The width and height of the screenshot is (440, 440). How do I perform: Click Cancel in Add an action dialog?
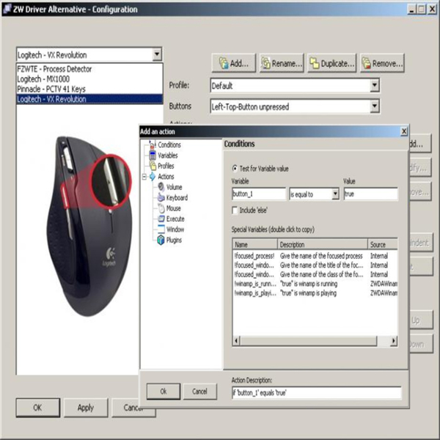(x=199, y=392)
